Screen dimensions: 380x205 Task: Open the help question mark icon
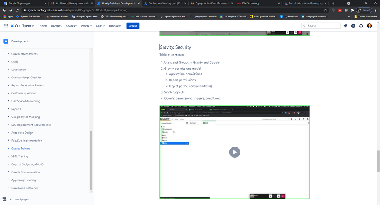tap(353, 26)
